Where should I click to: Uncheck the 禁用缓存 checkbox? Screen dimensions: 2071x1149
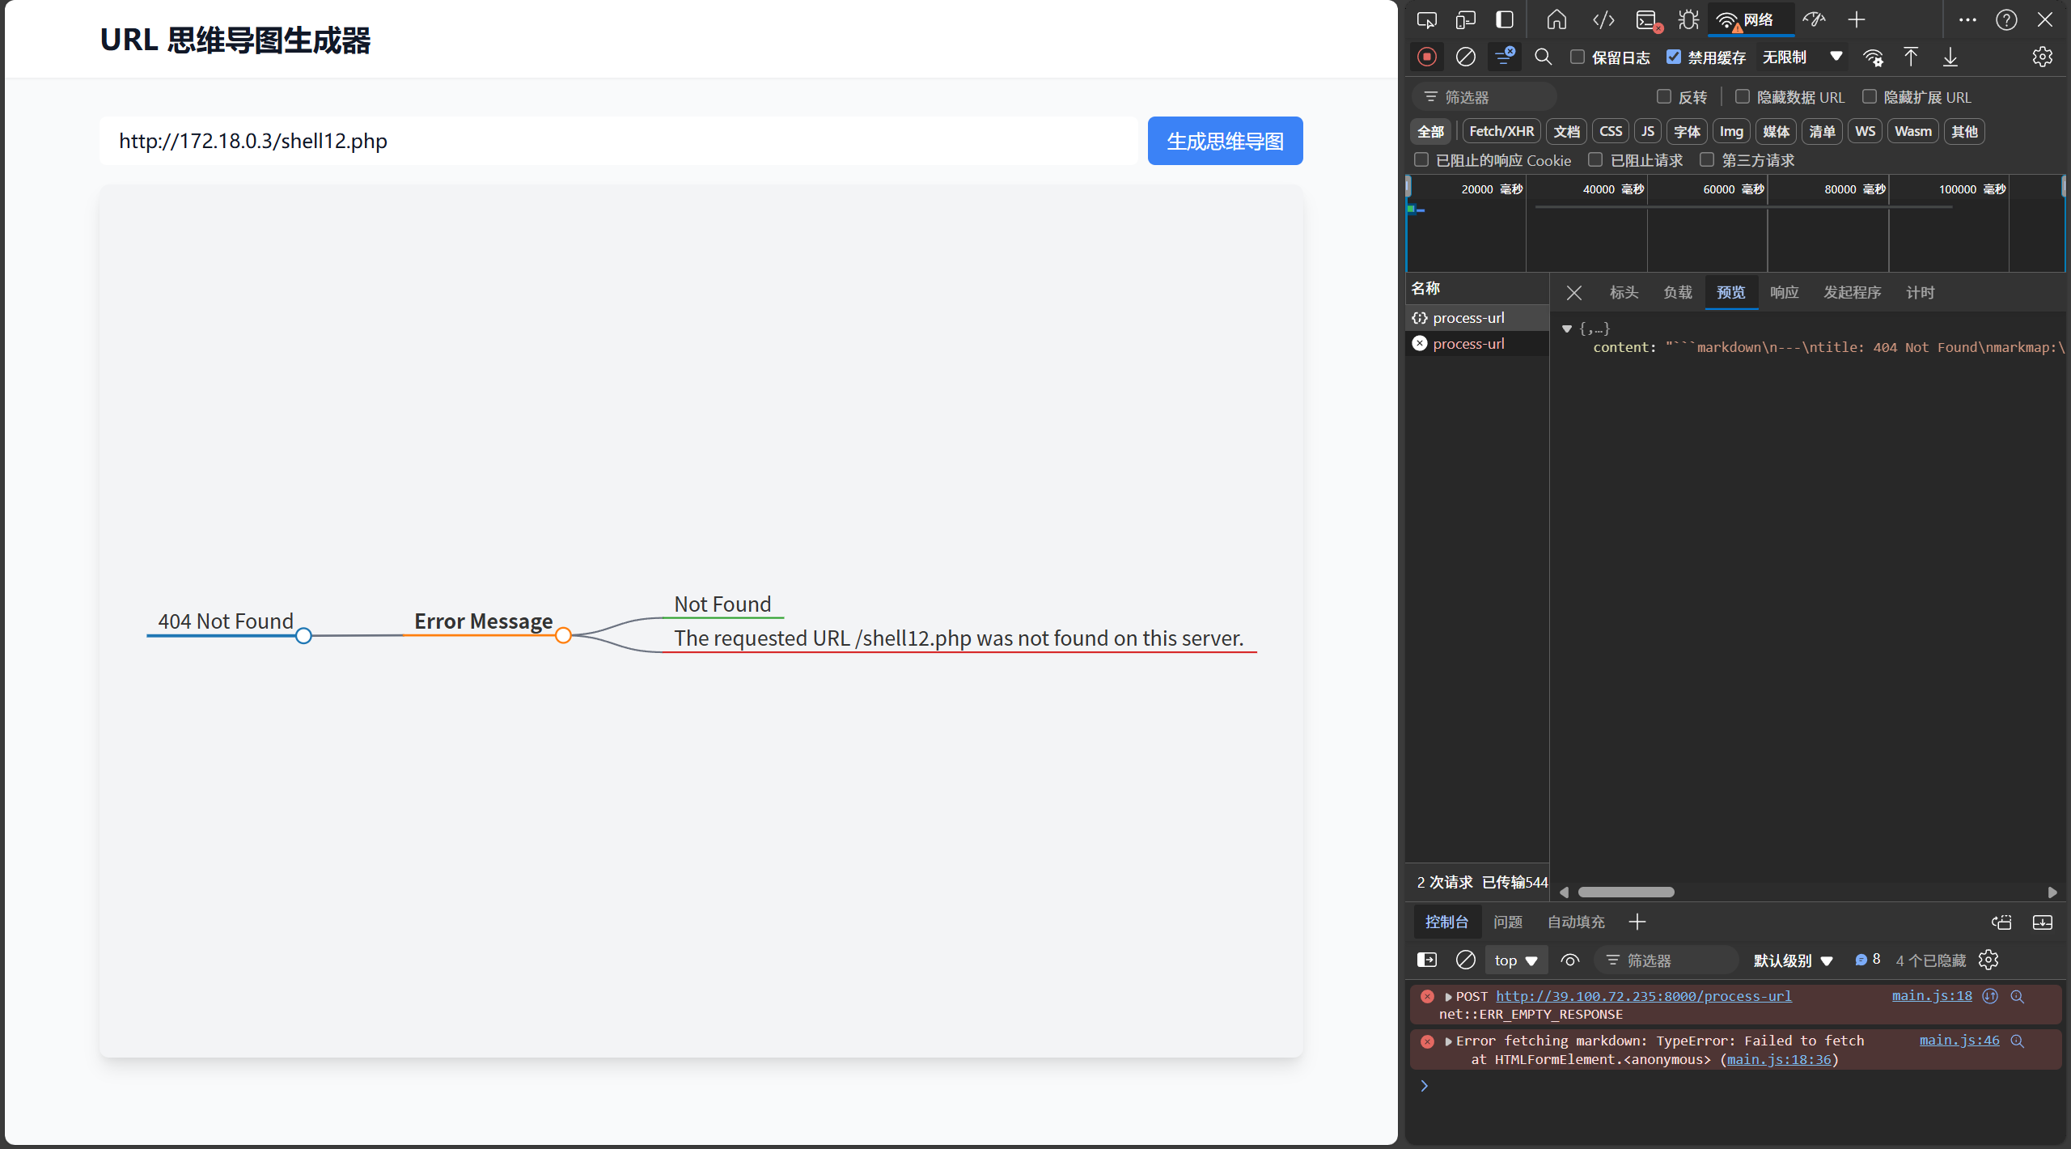click(1674, 57)
